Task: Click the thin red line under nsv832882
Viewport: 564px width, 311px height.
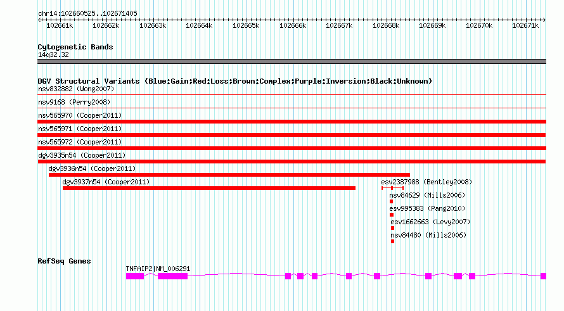Action: 292,95
